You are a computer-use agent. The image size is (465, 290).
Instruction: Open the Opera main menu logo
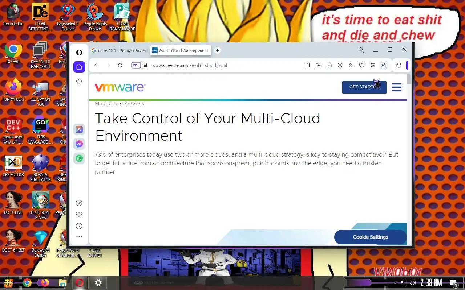(x=79, y=53)
